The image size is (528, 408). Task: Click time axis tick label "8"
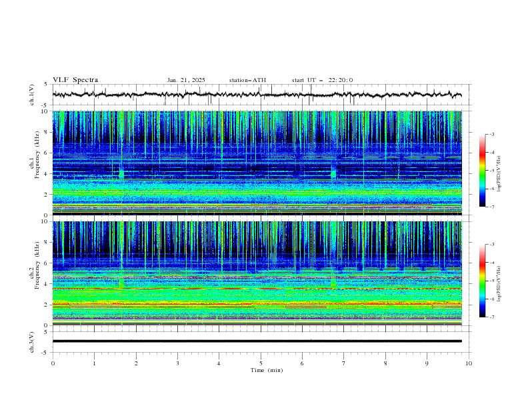(x=385, y=363)
